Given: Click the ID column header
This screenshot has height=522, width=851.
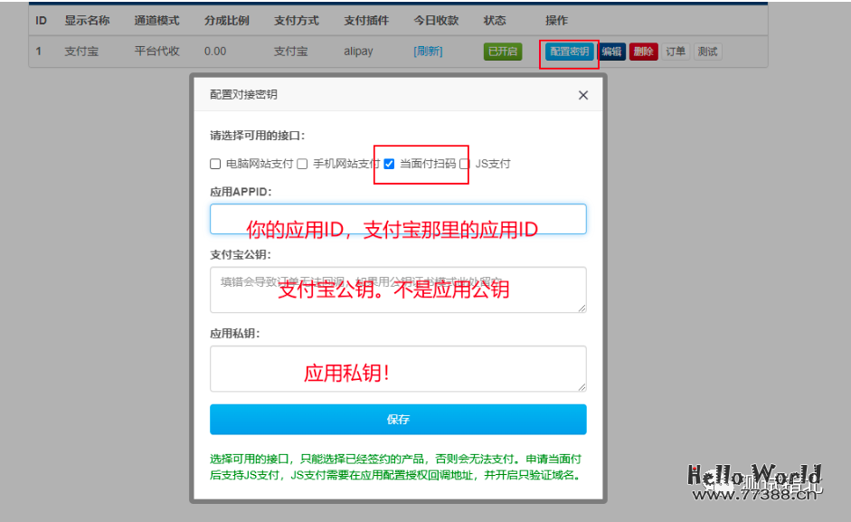Looking at the screenshot, I should 42,21.
